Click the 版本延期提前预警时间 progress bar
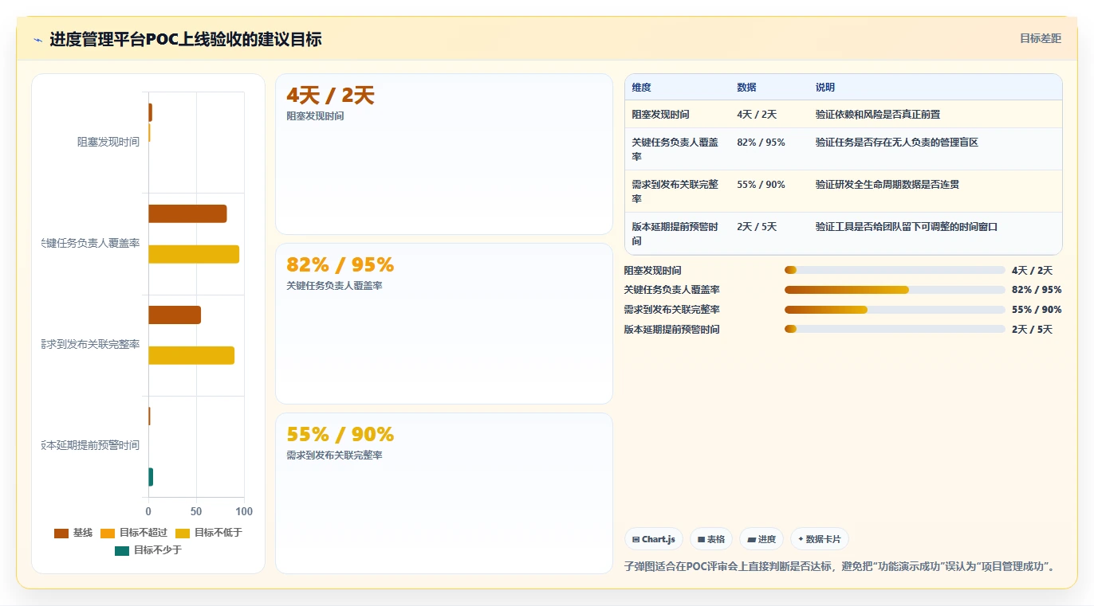 coord(895,329)
